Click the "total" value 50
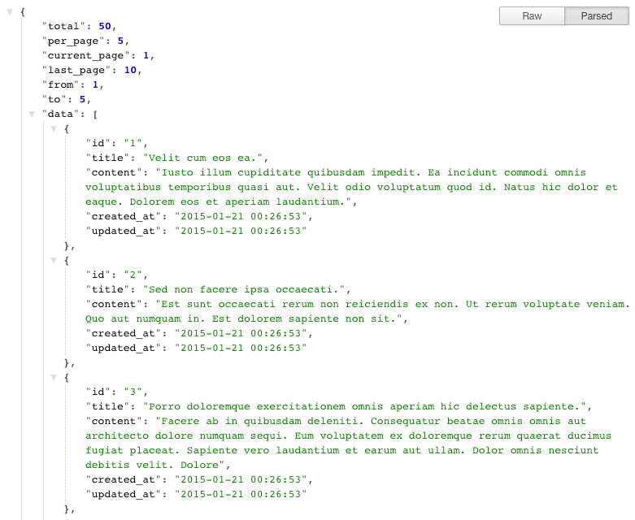This screenshot has height=520, width=635. pos(105,26)
